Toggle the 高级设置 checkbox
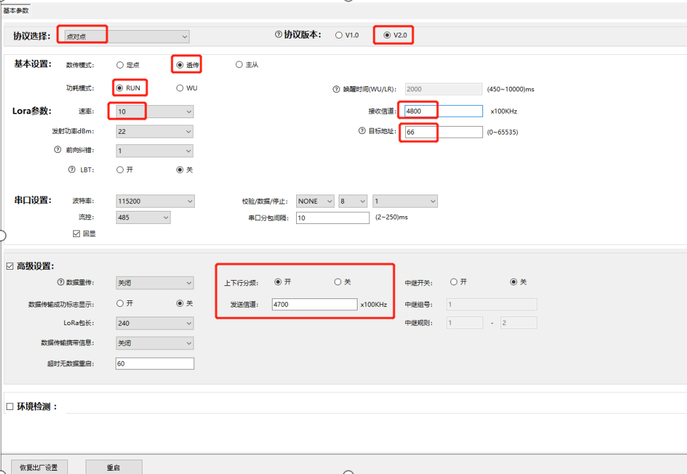This screenshot has width=687, height=474. pos(9,266)
